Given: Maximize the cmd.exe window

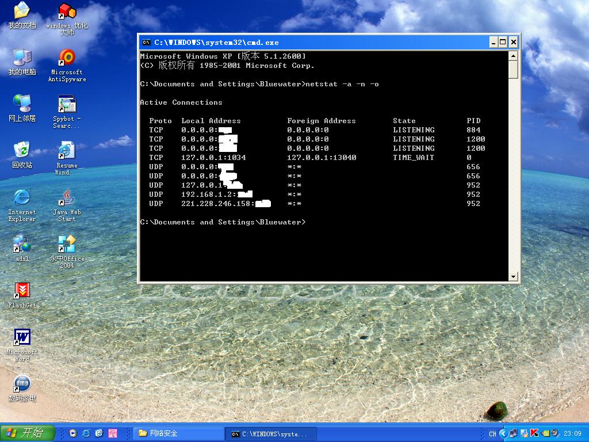Looking at the screenshot, I should [503, 42].
